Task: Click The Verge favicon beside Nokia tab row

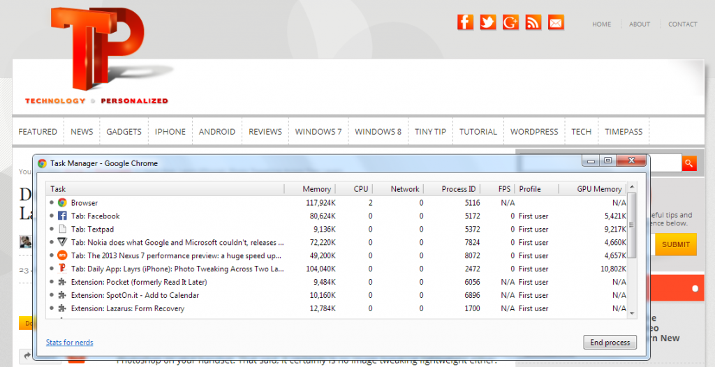Action: click(62, 242)
